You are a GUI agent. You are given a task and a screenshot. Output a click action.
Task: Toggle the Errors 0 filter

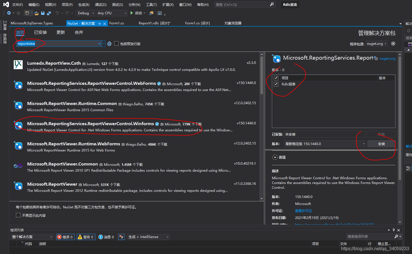click(x=65, y=237)
